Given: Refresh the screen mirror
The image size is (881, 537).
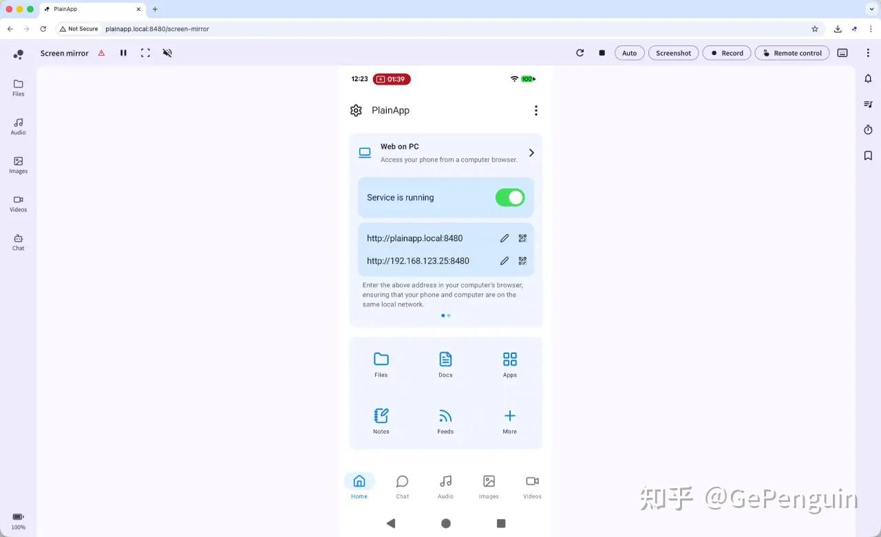Looking at the screenshot, I should point(580,53).
